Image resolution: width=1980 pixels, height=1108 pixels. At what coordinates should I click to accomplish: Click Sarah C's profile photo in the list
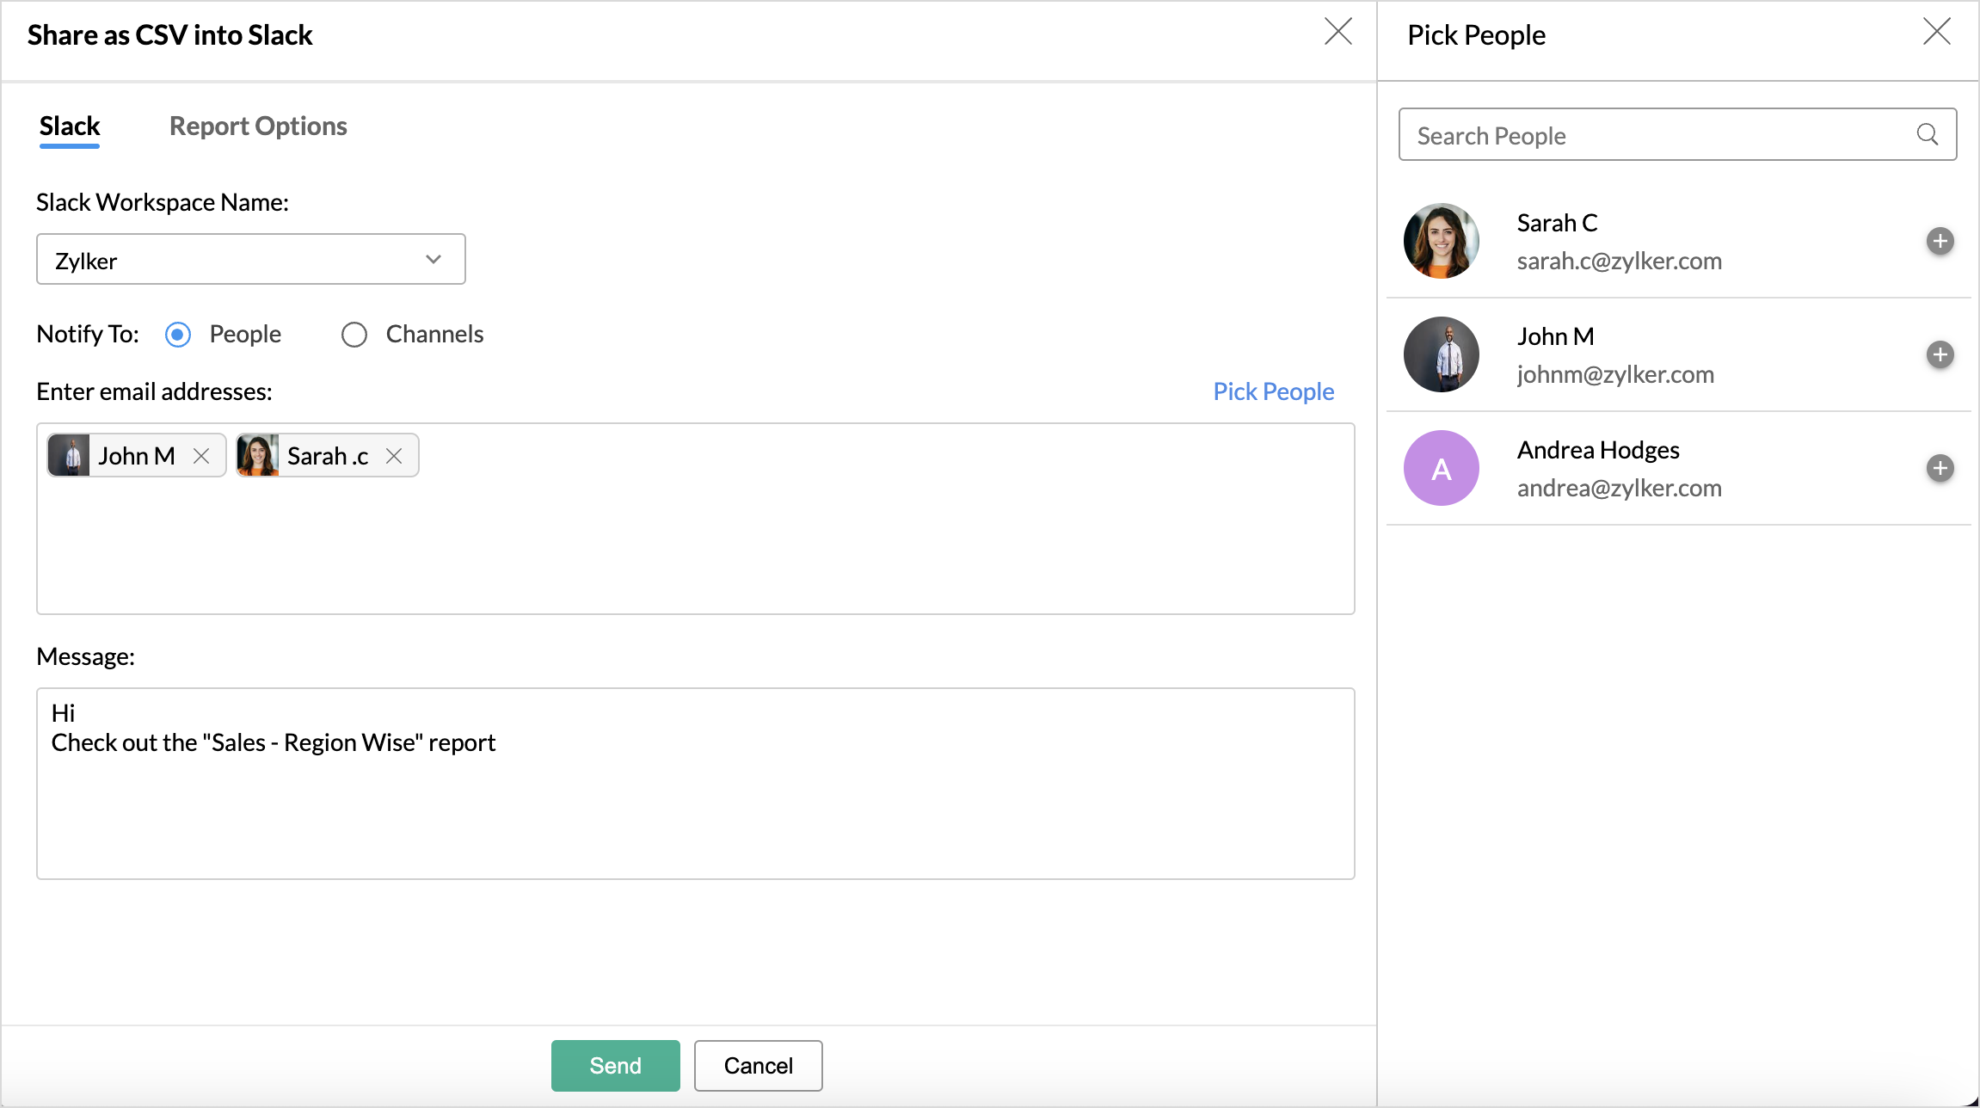(x=1442, y=241)
